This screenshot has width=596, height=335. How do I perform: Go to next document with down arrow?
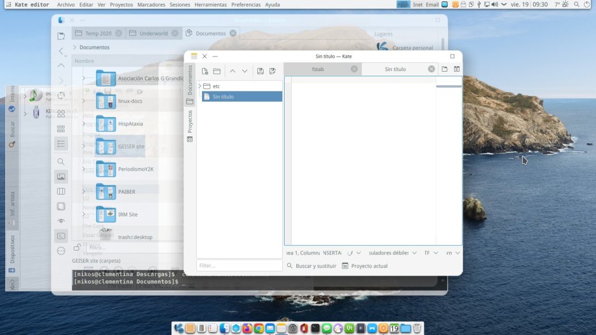tap(244, 71)
